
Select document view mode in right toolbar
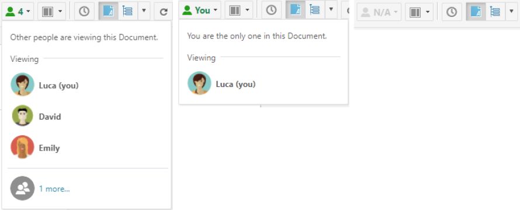[x=476, y=12]
